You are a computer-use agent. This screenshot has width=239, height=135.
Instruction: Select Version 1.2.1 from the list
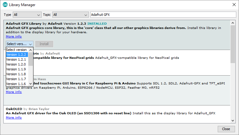pyautogui.click(x=17, y=59)
